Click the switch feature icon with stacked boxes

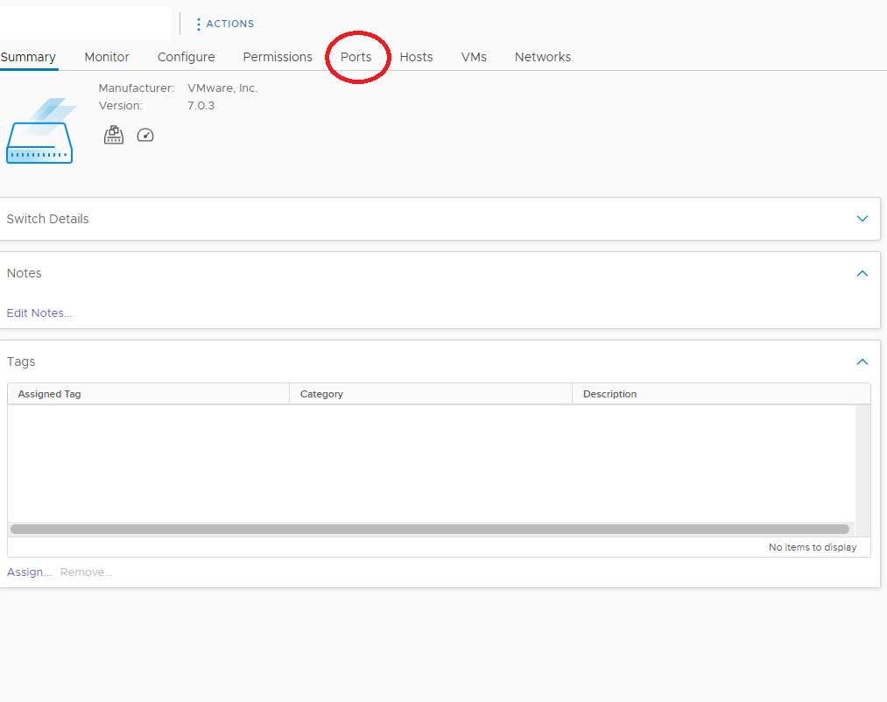coord(114,135)
